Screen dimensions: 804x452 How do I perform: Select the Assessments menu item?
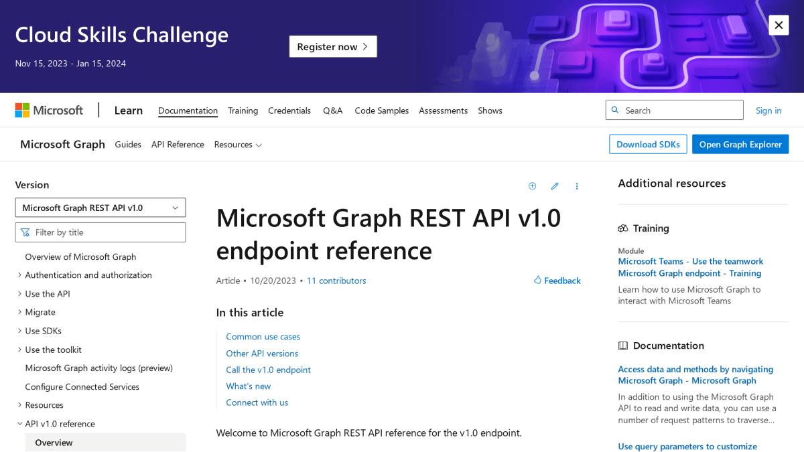tap(443, 110)
